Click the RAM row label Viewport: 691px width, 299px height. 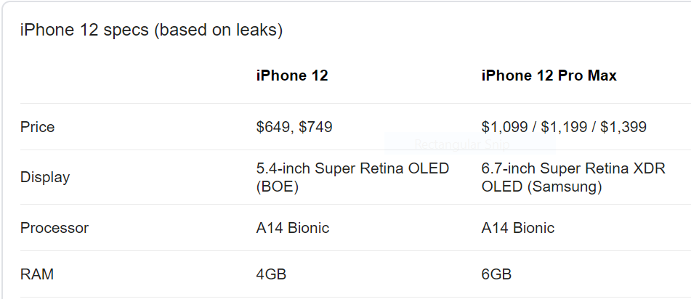coord(37,274)
